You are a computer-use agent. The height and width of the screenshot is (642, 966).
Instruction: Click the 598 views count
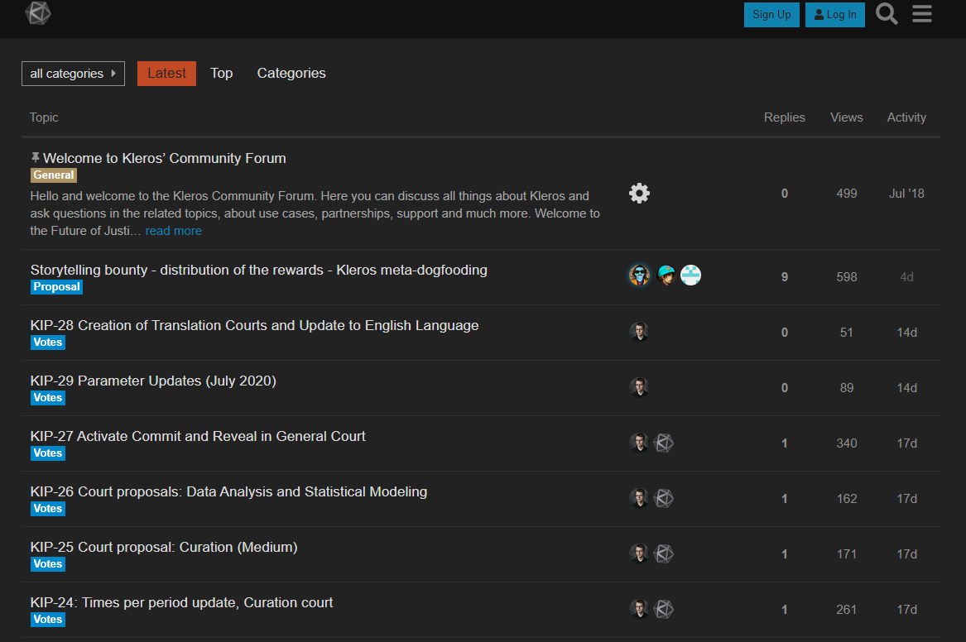click(x=847, y=277)
